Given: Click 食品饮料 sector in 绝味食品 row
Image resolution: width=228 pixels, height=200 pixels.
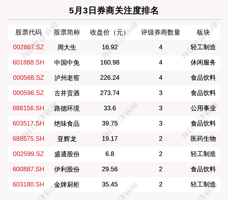Looking at the screenshot, I should coord(203,124).
